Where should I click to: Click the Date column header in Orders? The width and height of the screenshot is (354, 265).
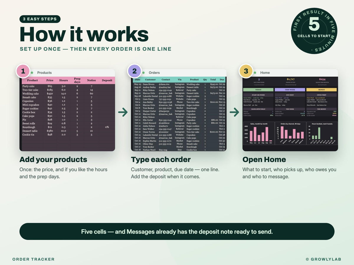coord(138,79)
